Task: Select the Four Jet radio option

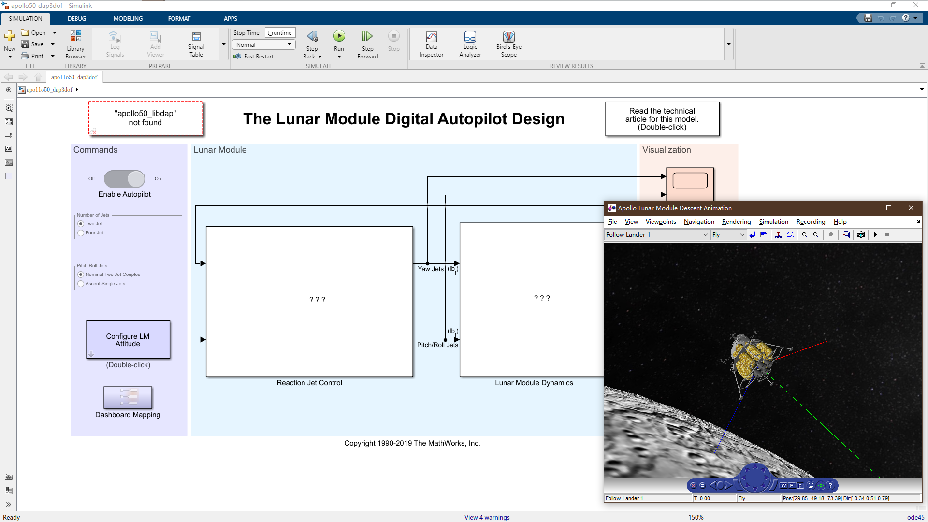Action: pos(81,233)
